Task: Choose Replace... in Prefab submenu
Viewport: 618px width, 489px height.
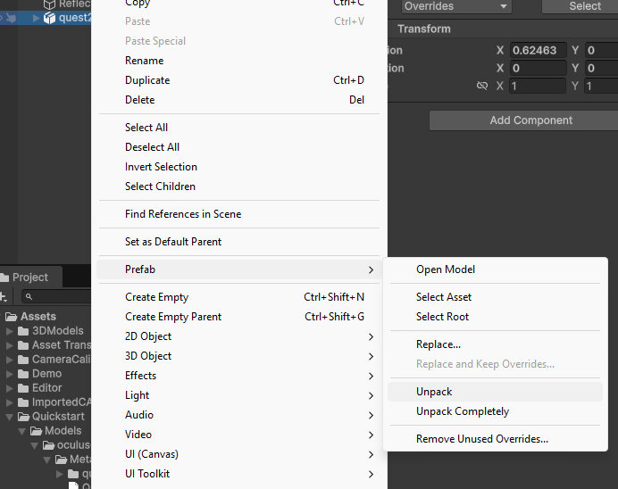Action: (495, 344)
